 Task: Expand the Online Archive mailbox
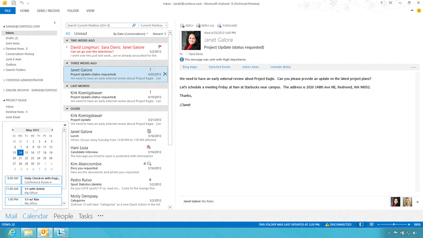(4, 90)
